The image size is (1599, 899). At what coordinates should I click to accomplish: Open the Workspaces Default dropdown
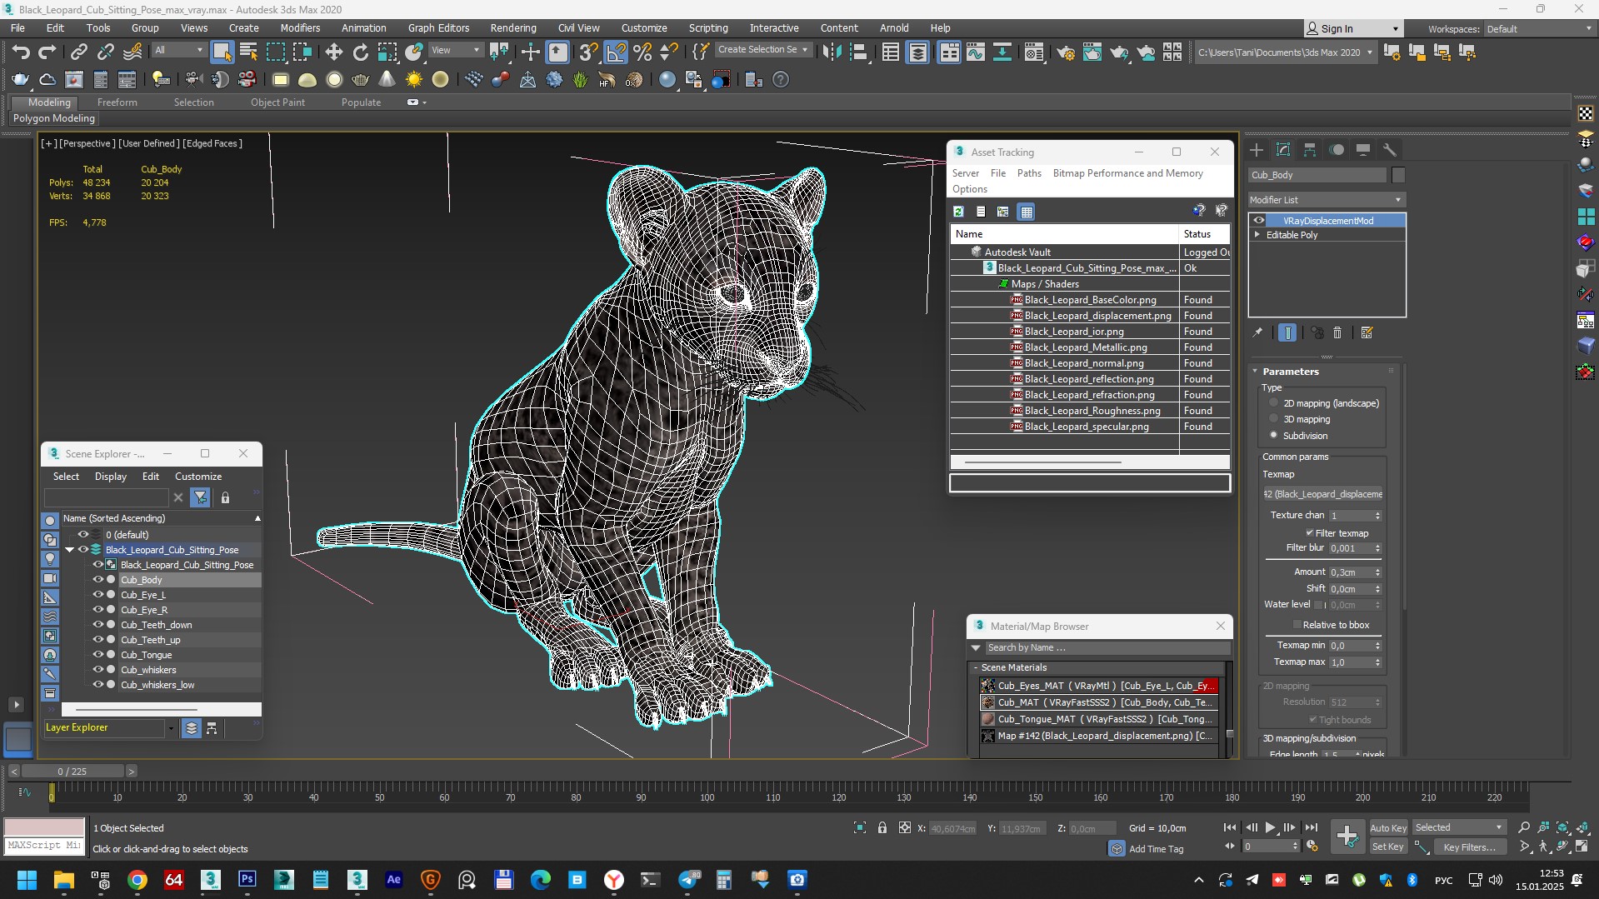pos(1539,28)
